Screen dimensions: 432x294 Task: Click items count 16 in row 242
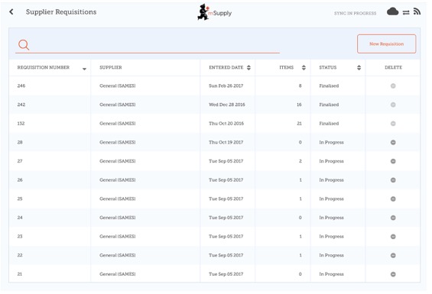coord(299,105)
